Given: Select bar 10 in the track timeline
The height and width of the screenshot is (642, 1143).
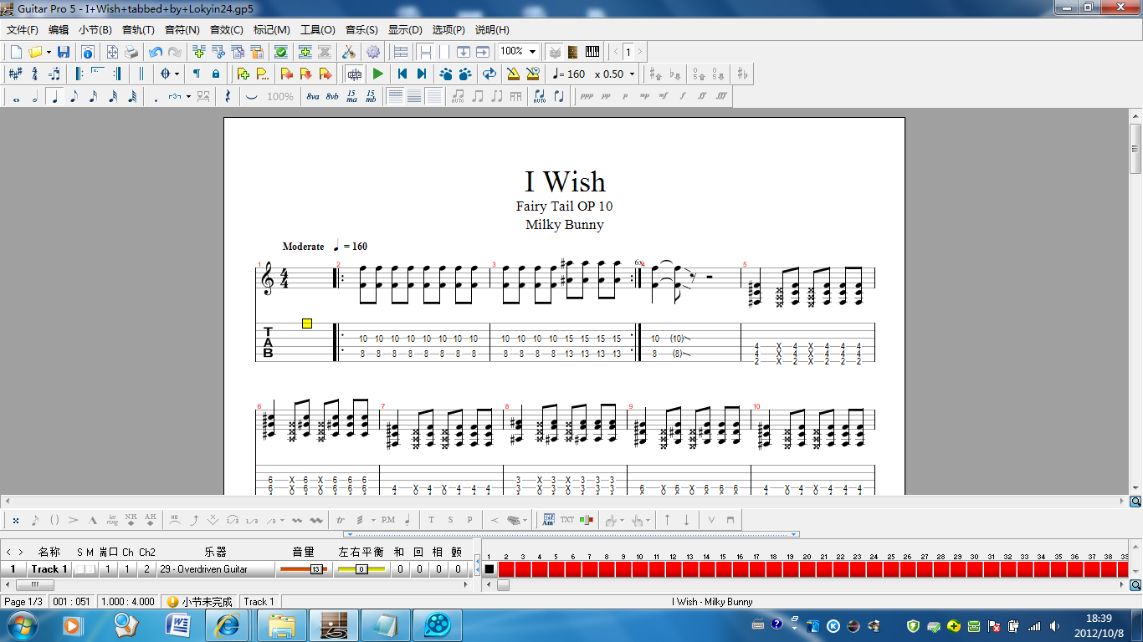Looking at the screenshot, I should coord(639,569).
